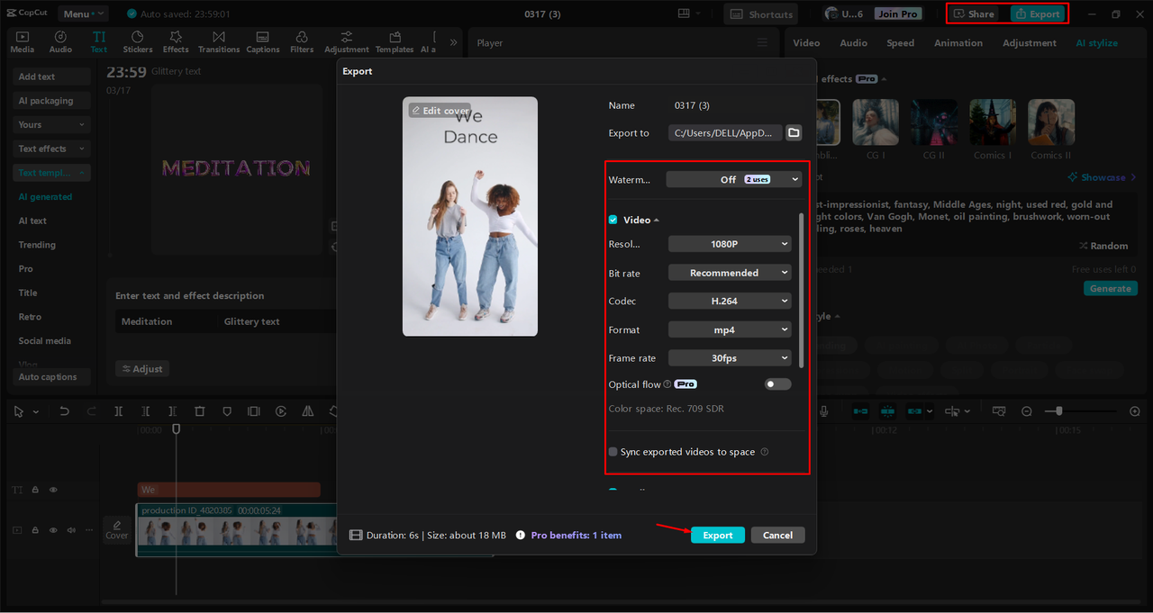Open the Resolution dropdown showing 1080P
Screen dimensions: 1153x613
729,243
